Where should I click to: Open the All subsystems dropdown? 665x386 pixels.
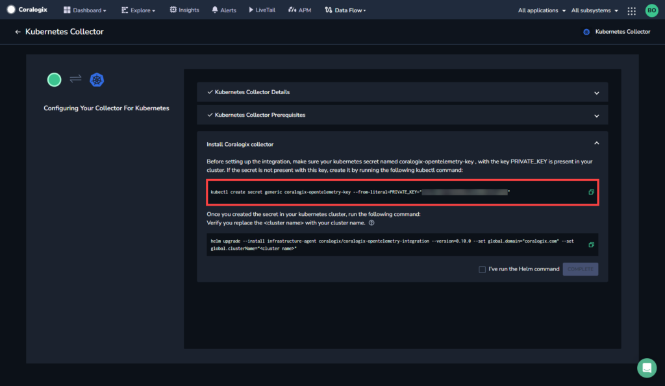pyautogui.click(x=595, y=10)
